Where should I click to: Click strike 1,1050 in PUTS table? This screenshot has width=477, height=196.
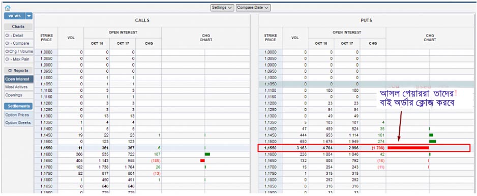coord(271,84)
